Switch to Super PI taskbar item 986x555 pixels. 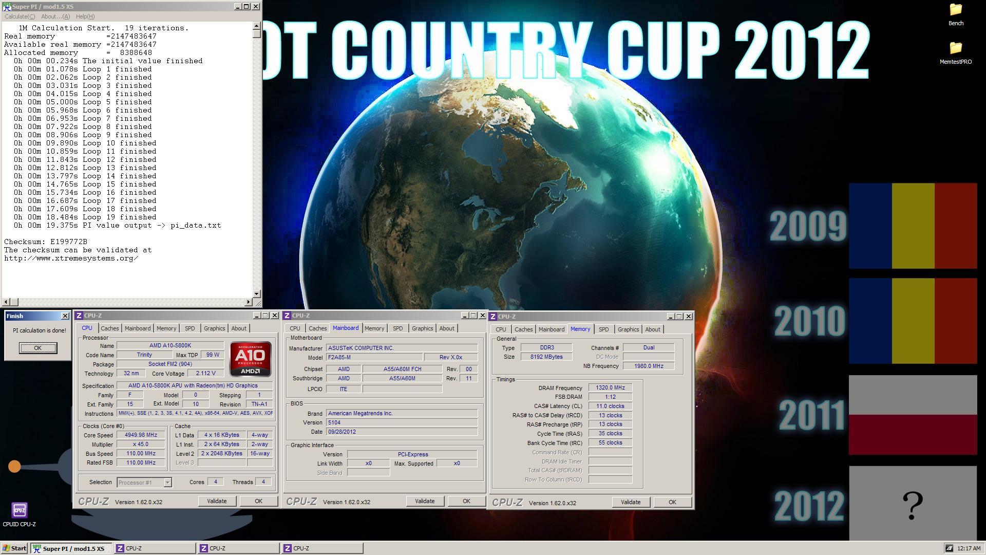click(71, 548)
